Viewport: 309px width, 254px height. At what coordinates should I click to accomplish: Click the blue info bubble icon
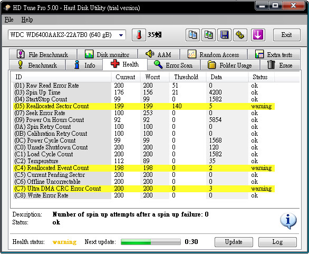pos(288,221)
